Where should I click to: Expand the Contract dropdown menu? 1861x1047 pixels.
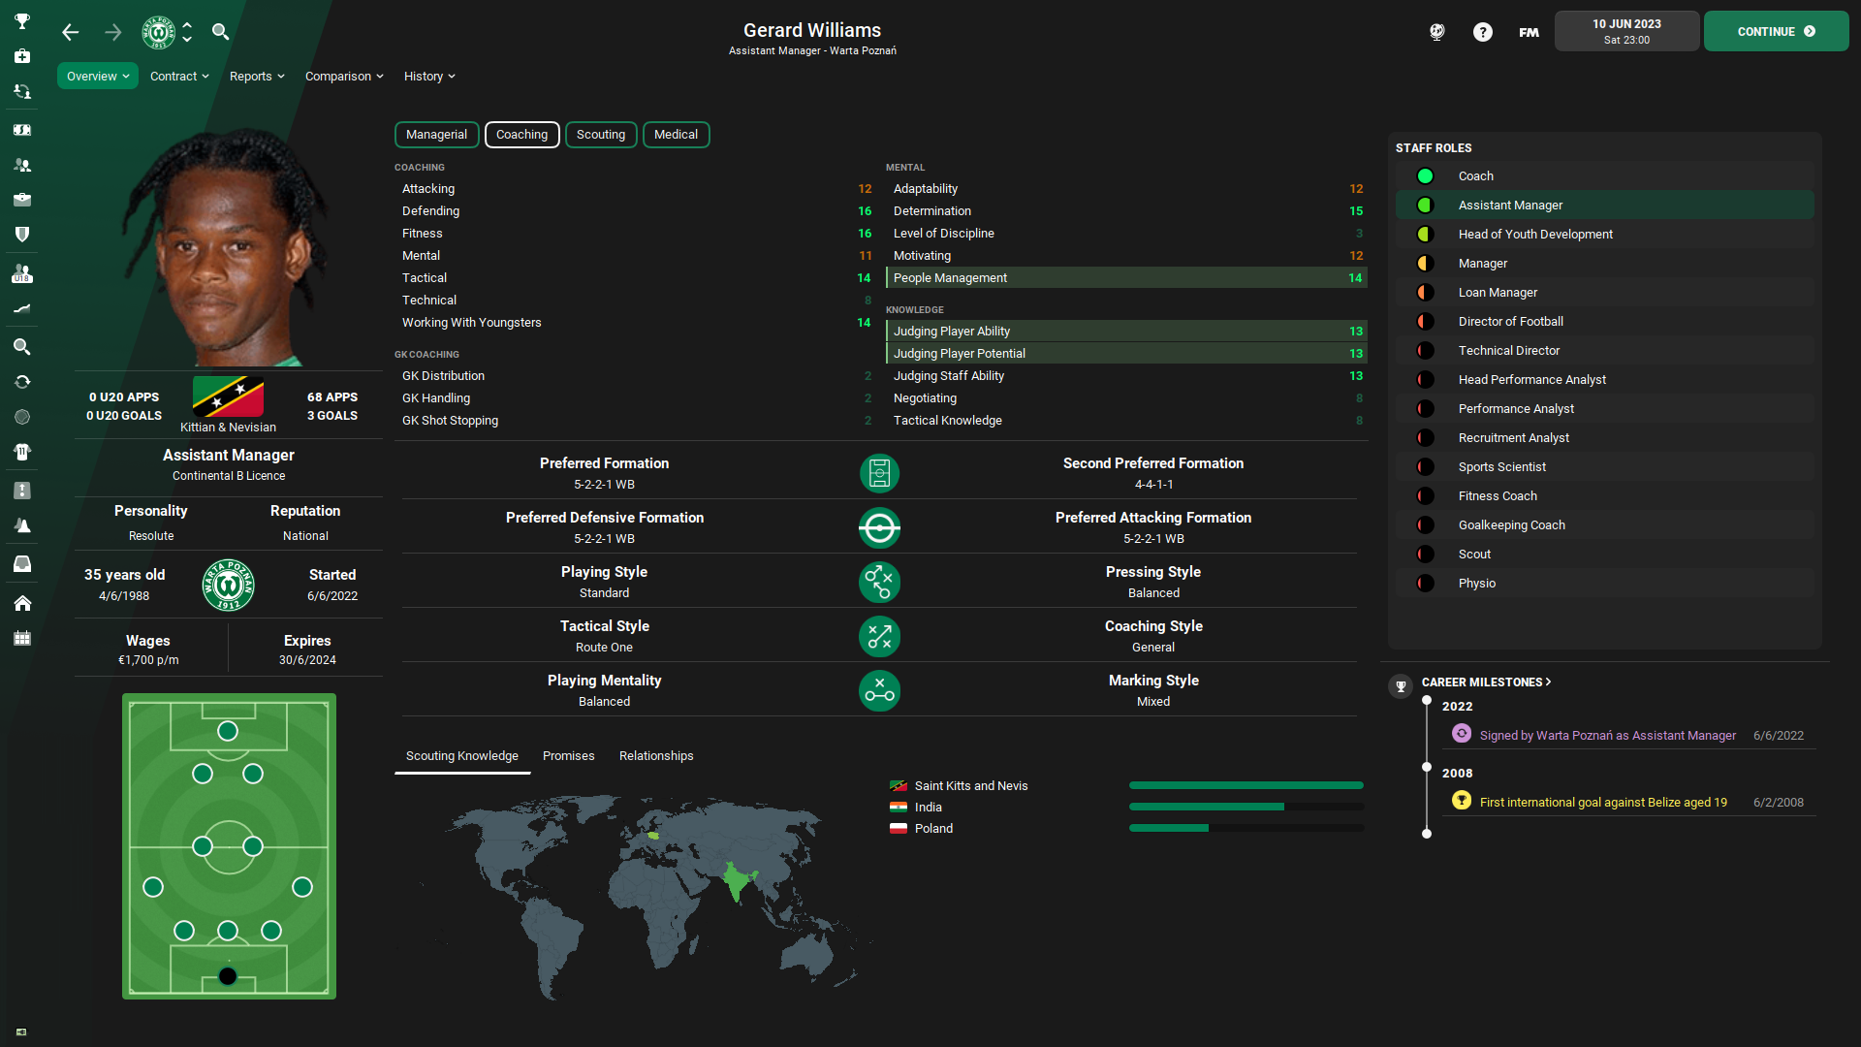pyautogui.click(x=179, y=76)
